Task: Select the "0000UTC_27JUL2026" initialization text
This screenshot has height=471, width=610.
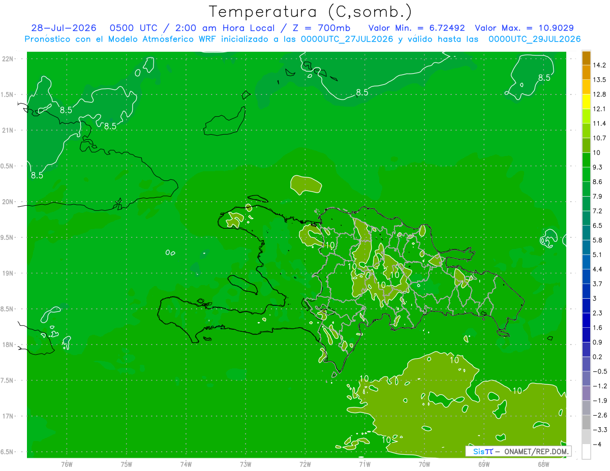Action: point(347,39)
